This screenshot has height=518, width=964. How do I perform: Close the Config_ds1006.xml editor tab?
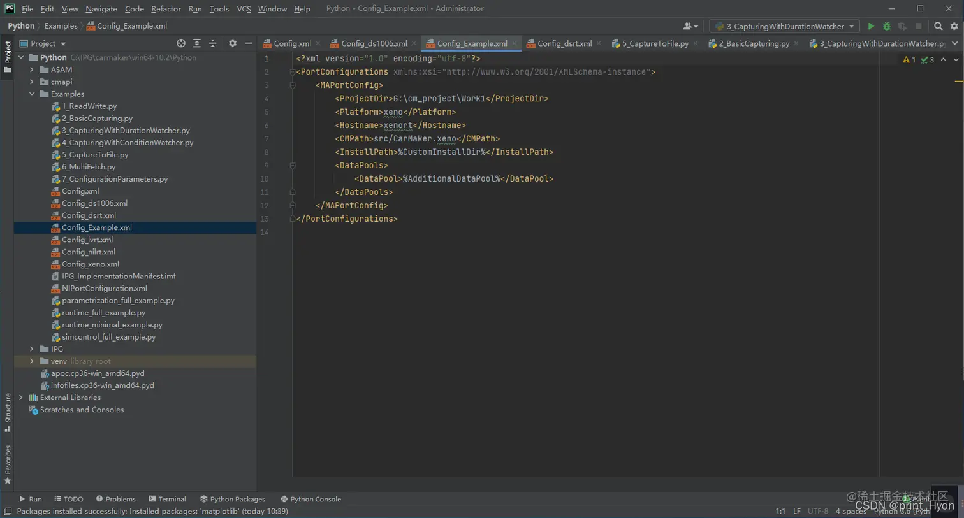(x=414, y=43)
